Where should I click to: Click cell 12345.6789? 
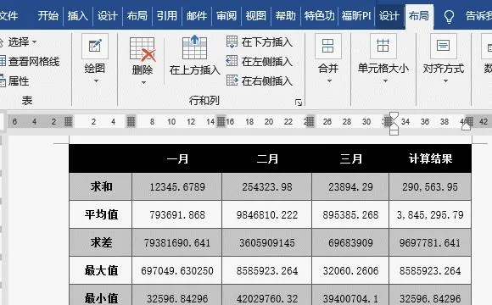(177, 187)
